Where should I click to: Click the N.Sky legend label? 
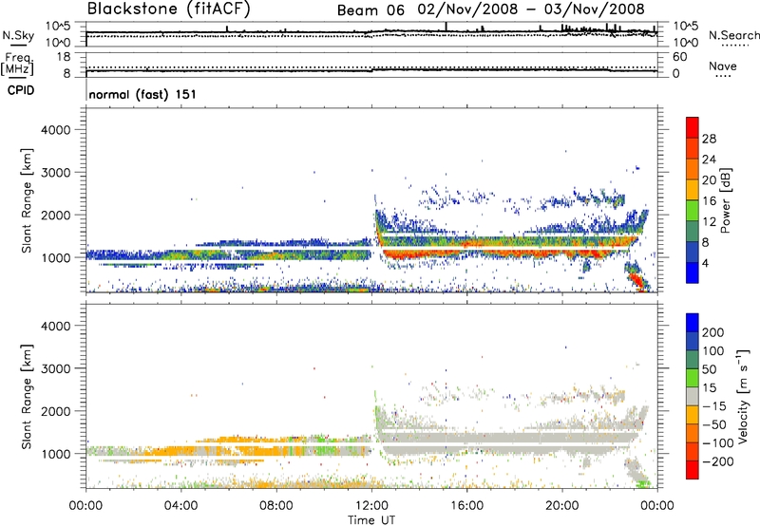pyautogui.click(x=18, y=35)
